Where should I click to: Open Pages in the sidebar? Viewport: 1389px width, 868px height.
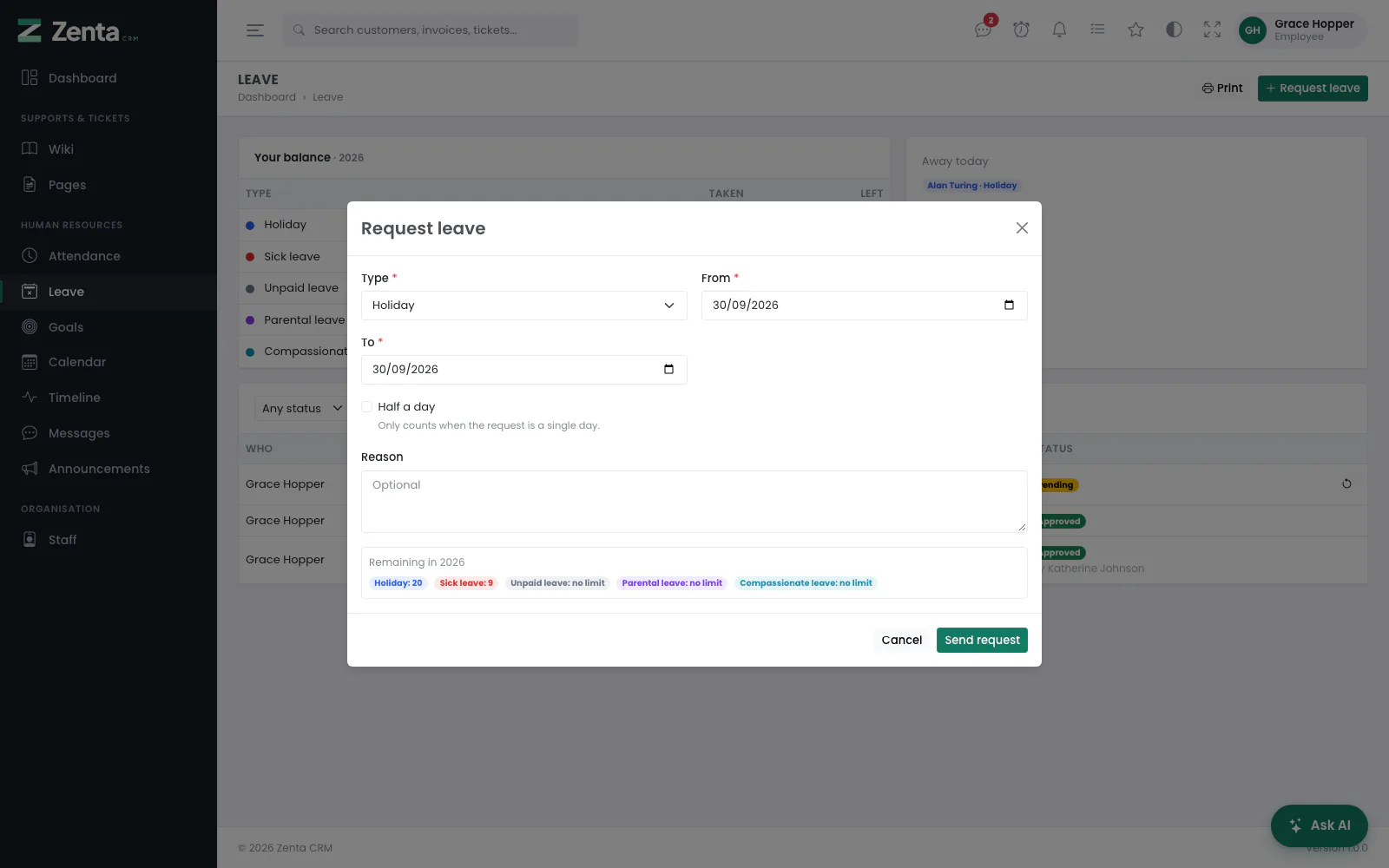(x=109, y=185)
